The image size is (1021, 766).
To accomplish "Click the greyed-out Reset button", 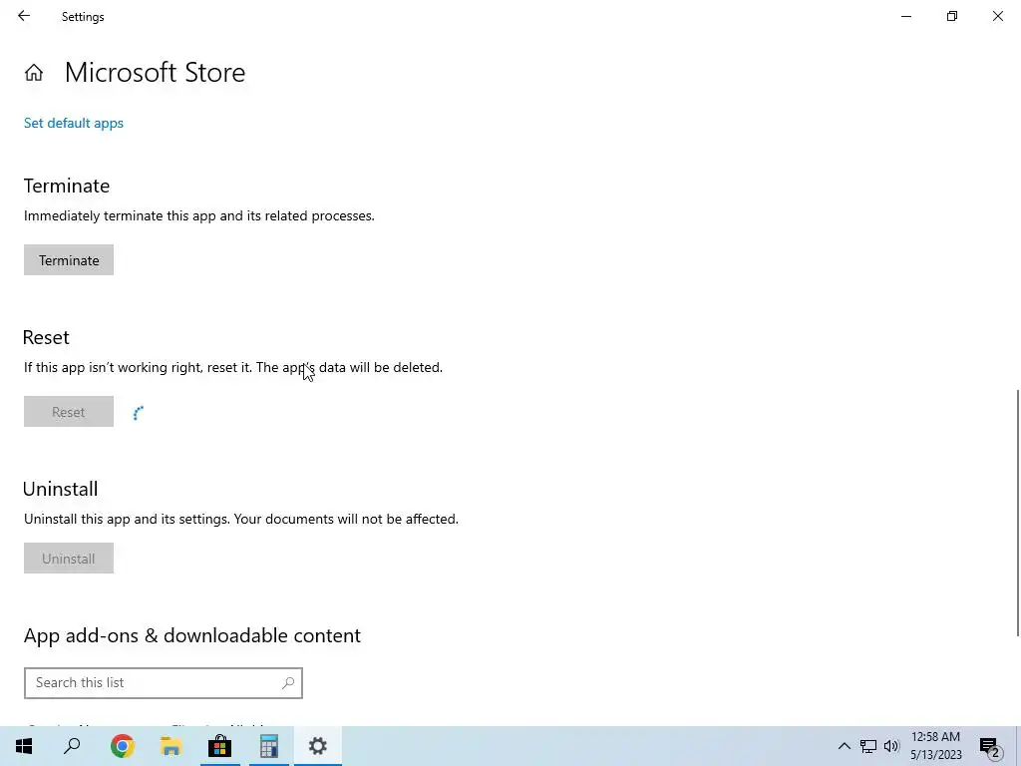I will coord(69,412).
